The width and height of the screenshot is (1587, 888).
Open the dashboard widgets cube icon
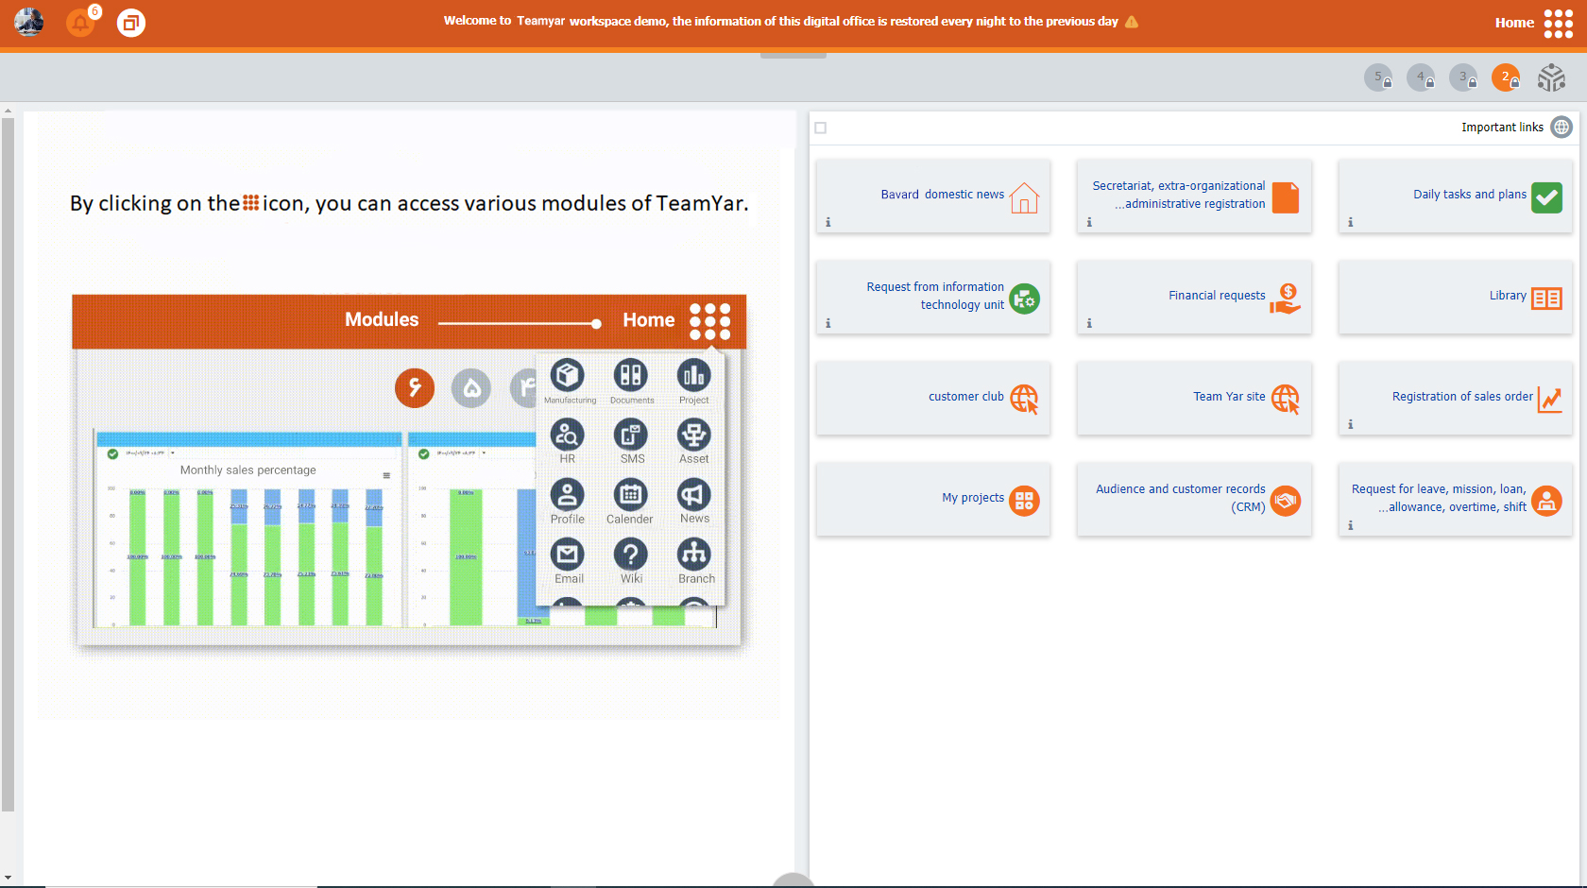point(1551,77)
